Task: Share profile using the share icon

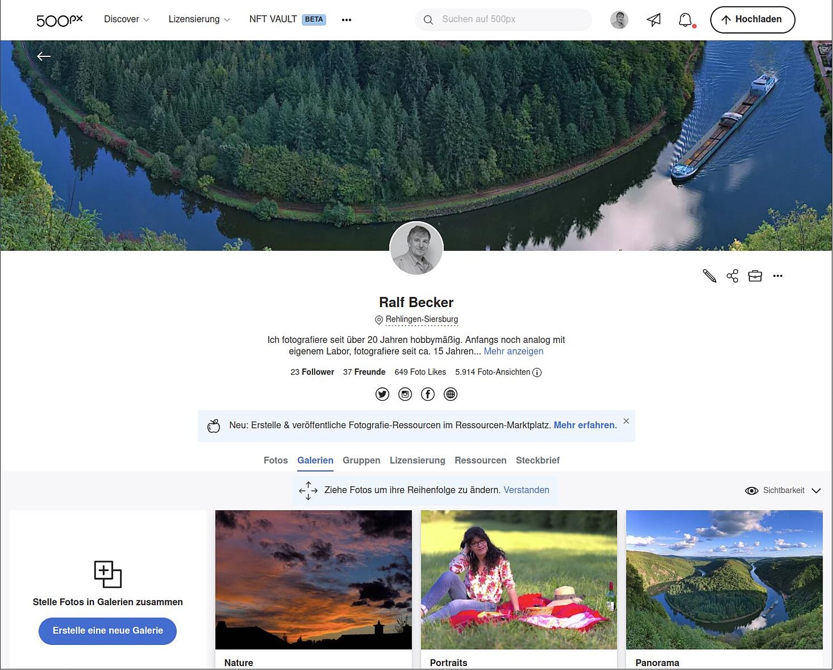Action: pyautogui.click(x=733, y=276)
